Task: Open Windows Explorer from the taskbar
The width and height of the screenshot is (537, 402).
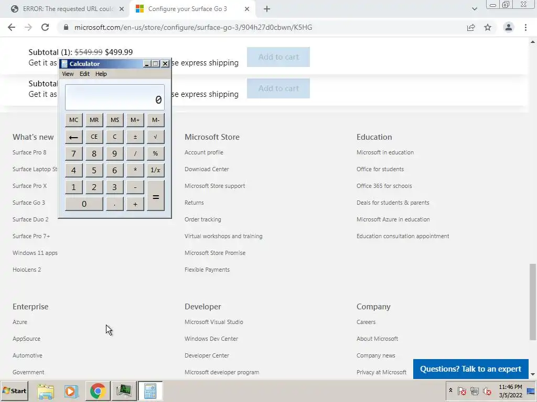Action: (46, 391)
